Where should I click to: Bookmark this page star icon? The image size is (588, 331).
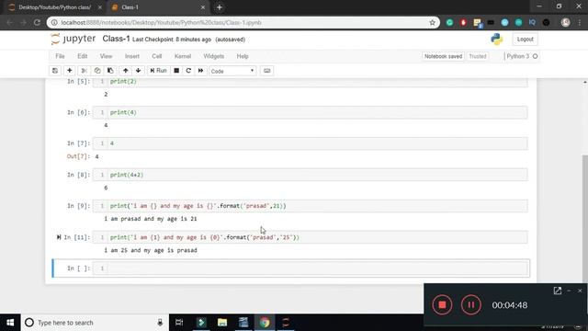point(433,22)
